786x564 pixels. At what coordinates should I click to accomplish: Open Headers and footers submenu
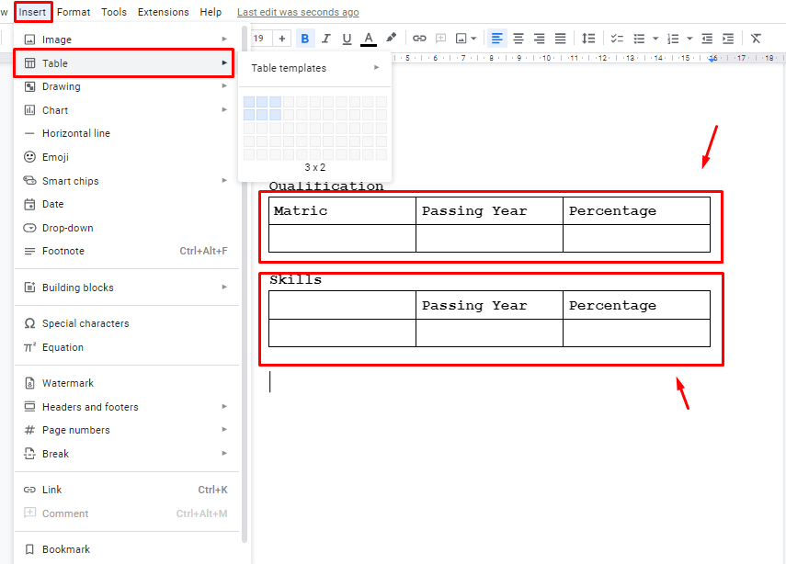(x=126, y=407)
